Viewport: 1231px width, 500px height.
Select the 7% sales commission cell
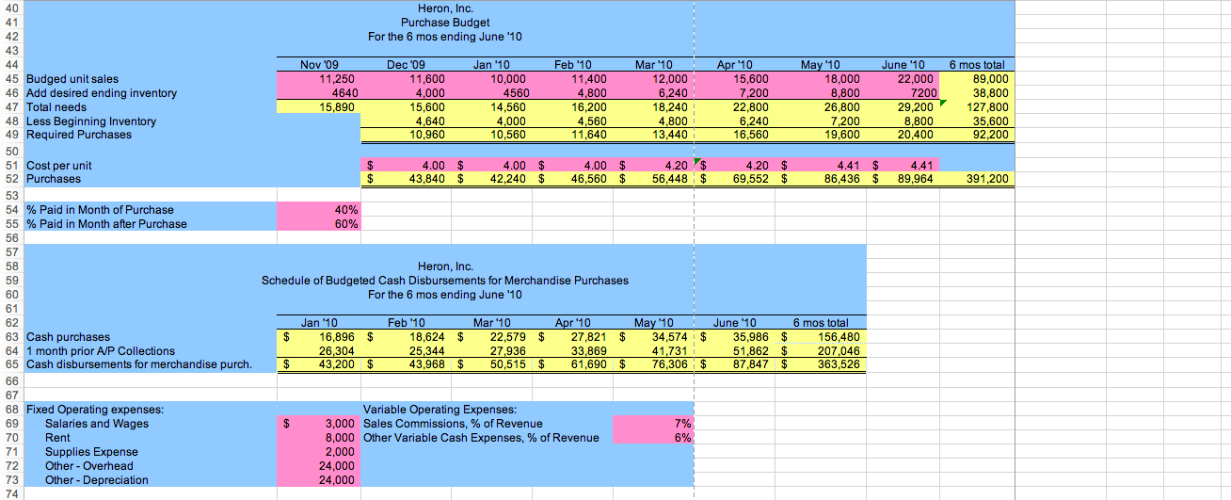[x=653, y=424]
